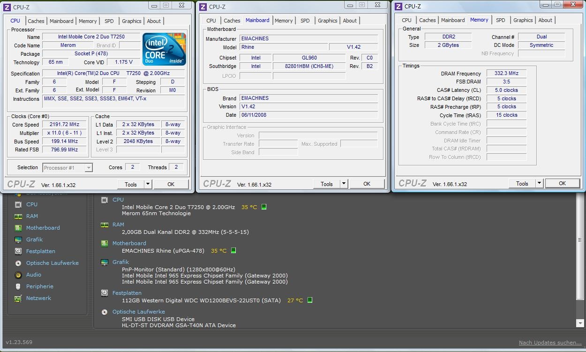
Task: Click the Optische Laufwerke disc icon in sidebar
Action: coord(18,263)
